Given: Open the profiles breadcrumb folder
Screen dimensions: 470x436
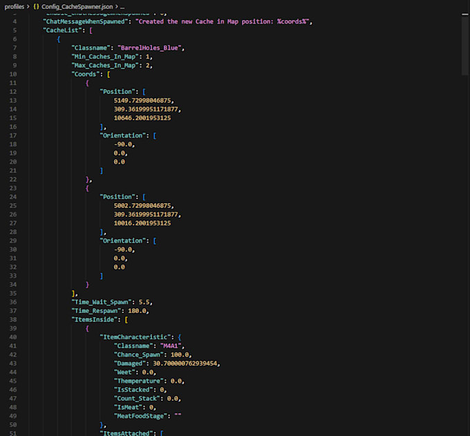Looking at the screenshot, I should [14, 7].
